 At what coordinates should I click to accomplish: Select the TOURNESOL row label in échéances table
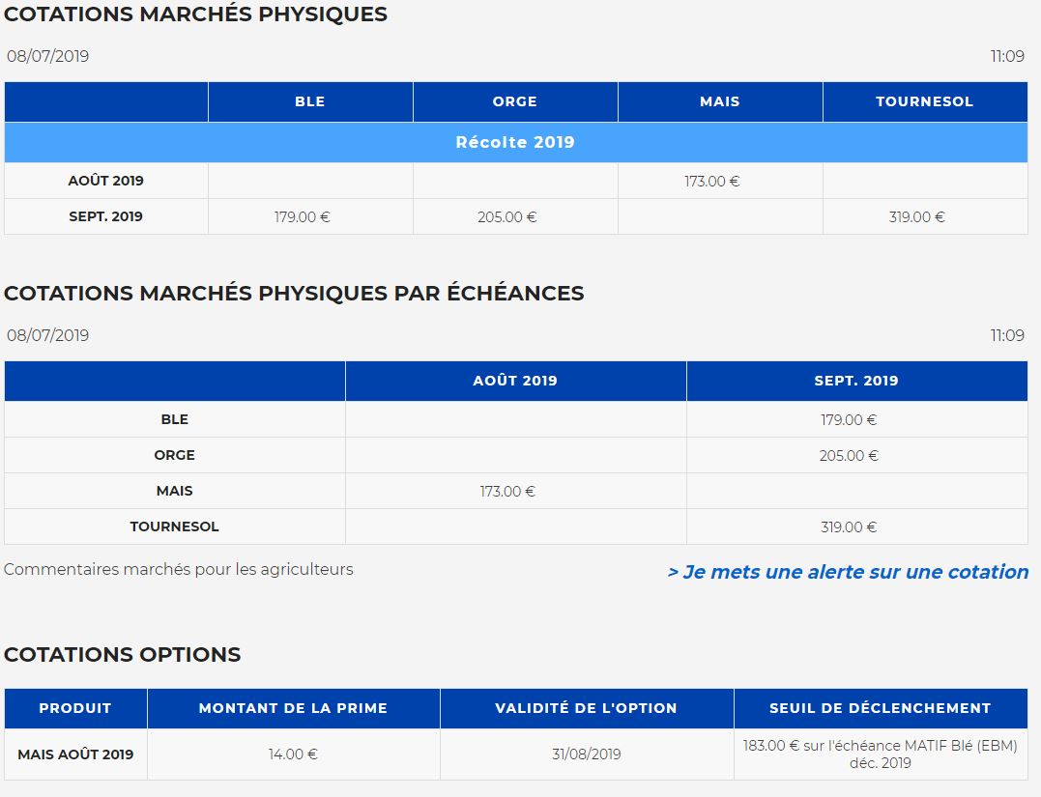point(174,527)
